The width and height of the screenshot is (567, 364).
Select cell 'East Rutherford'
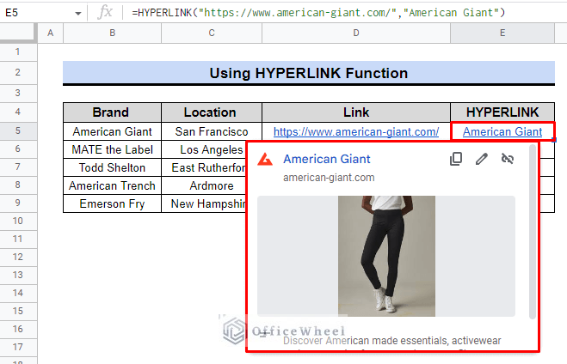click(204, 167)
